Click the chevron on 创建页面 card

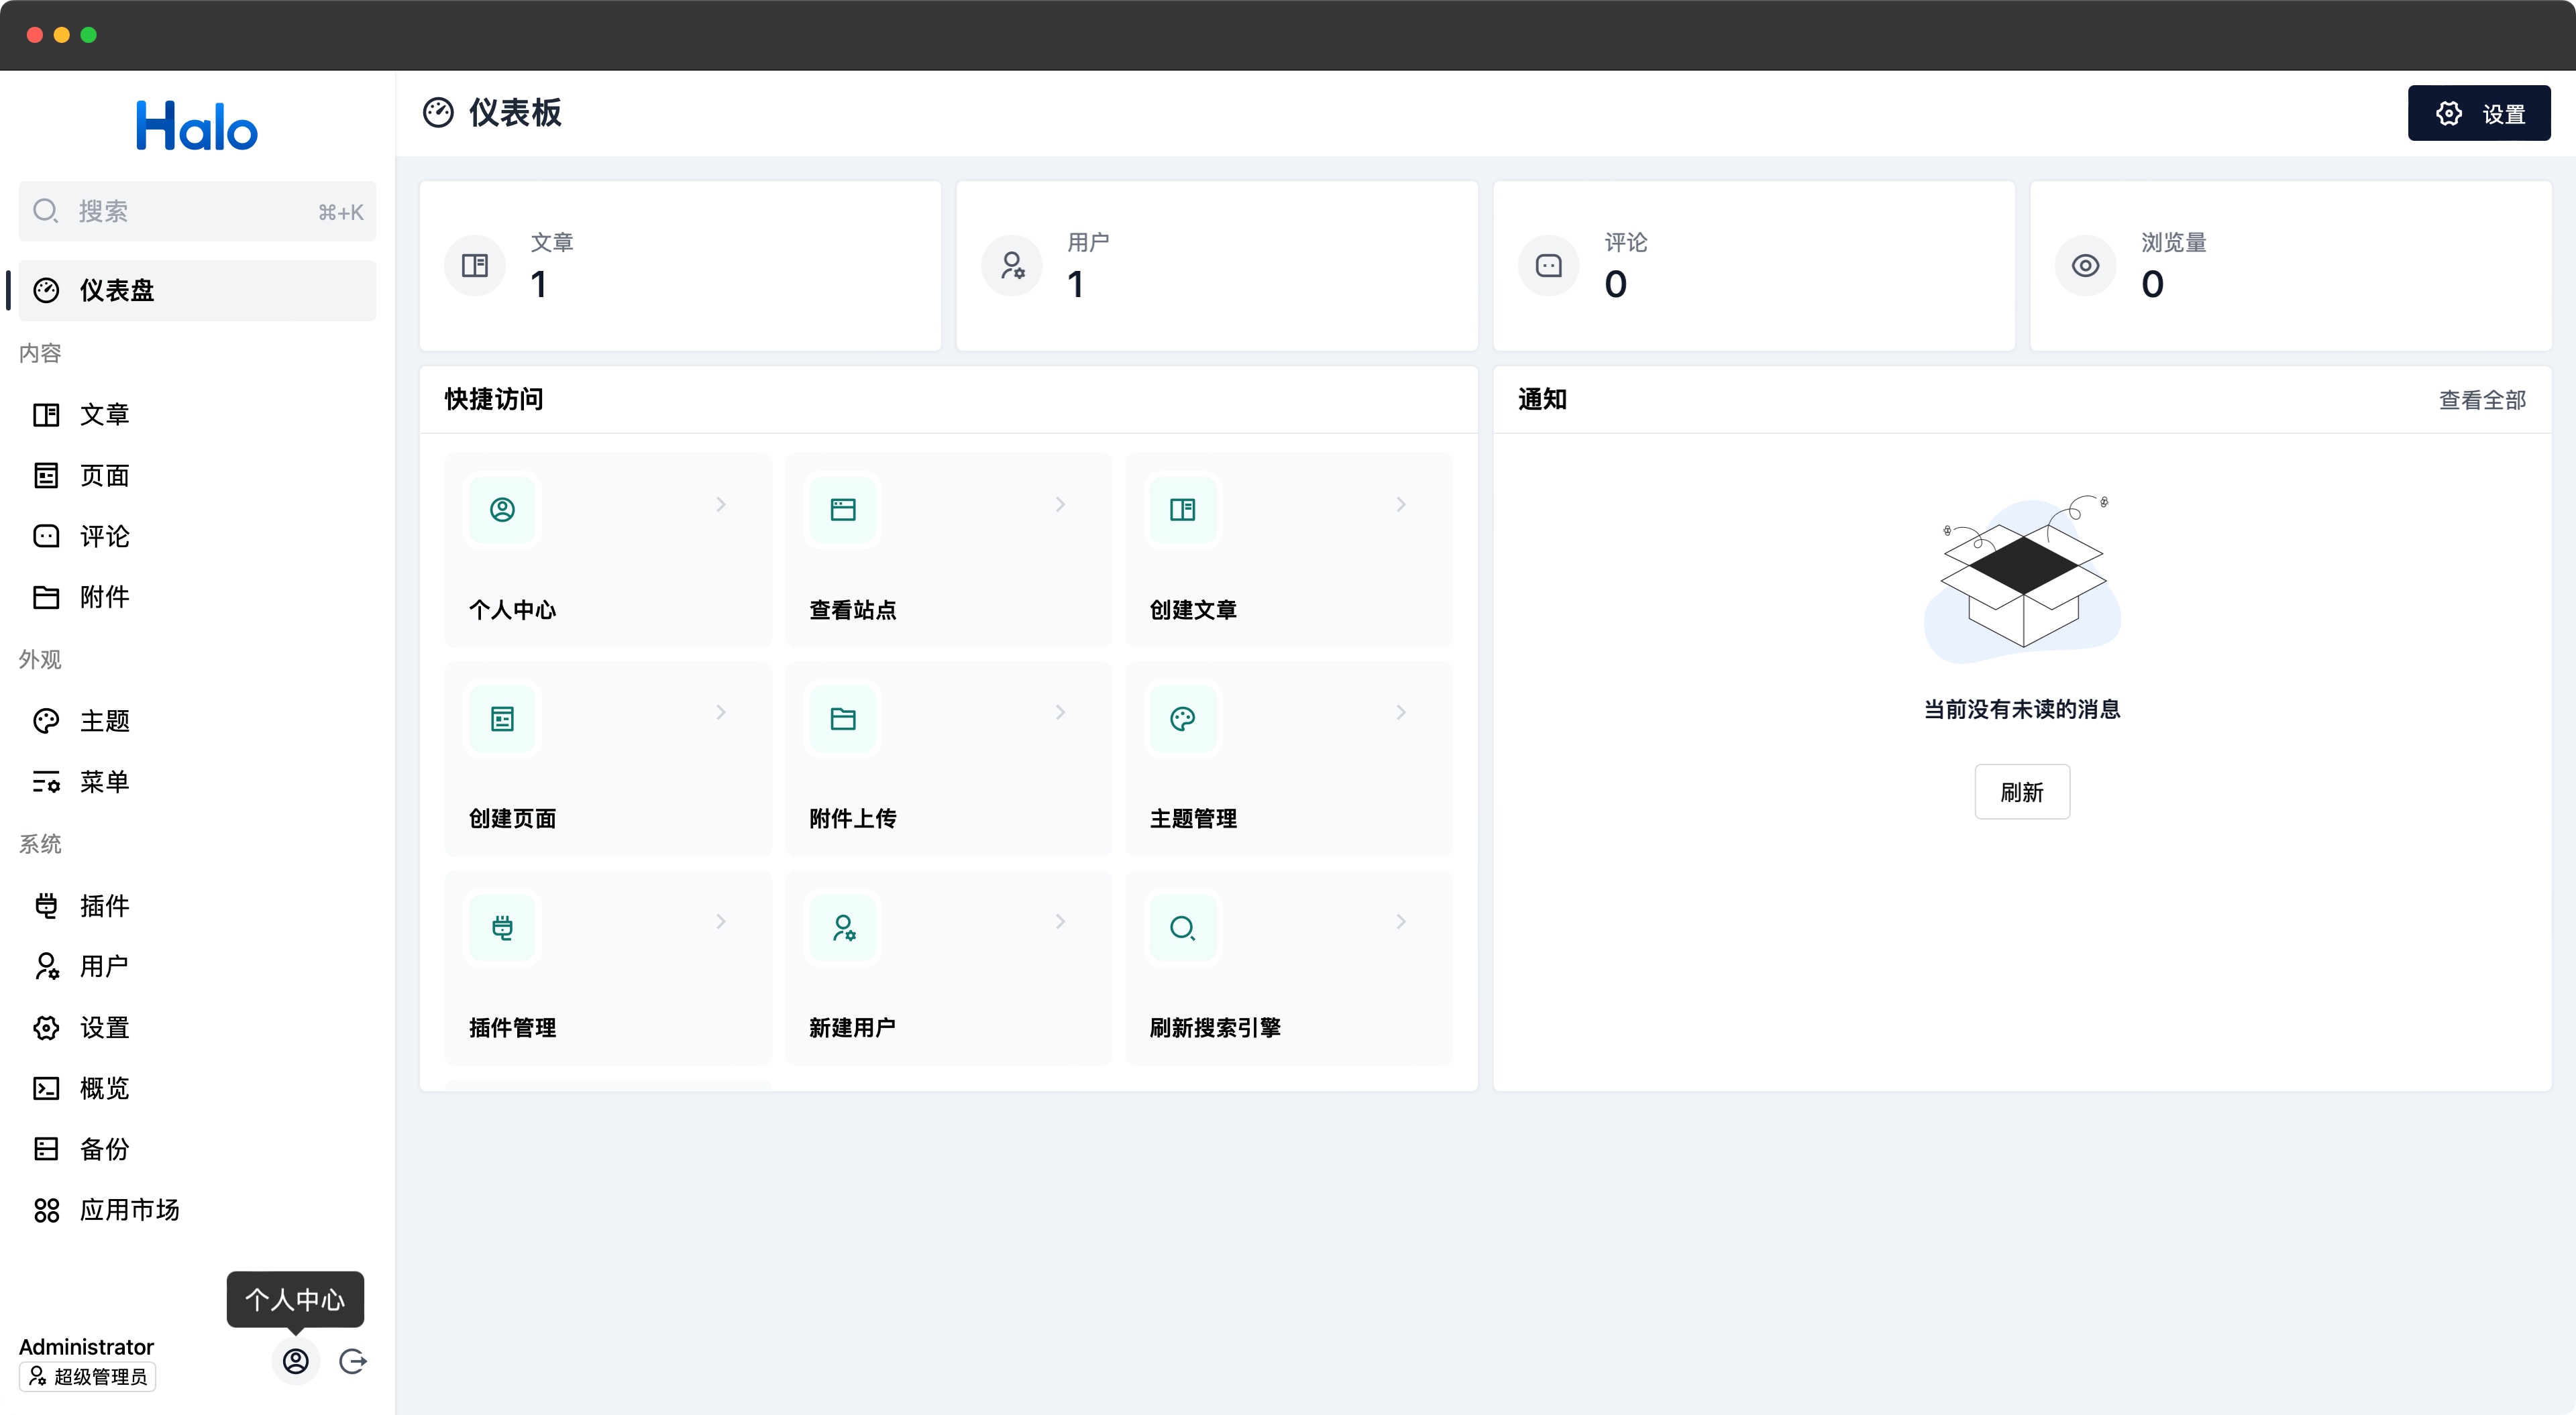point(721,712)
